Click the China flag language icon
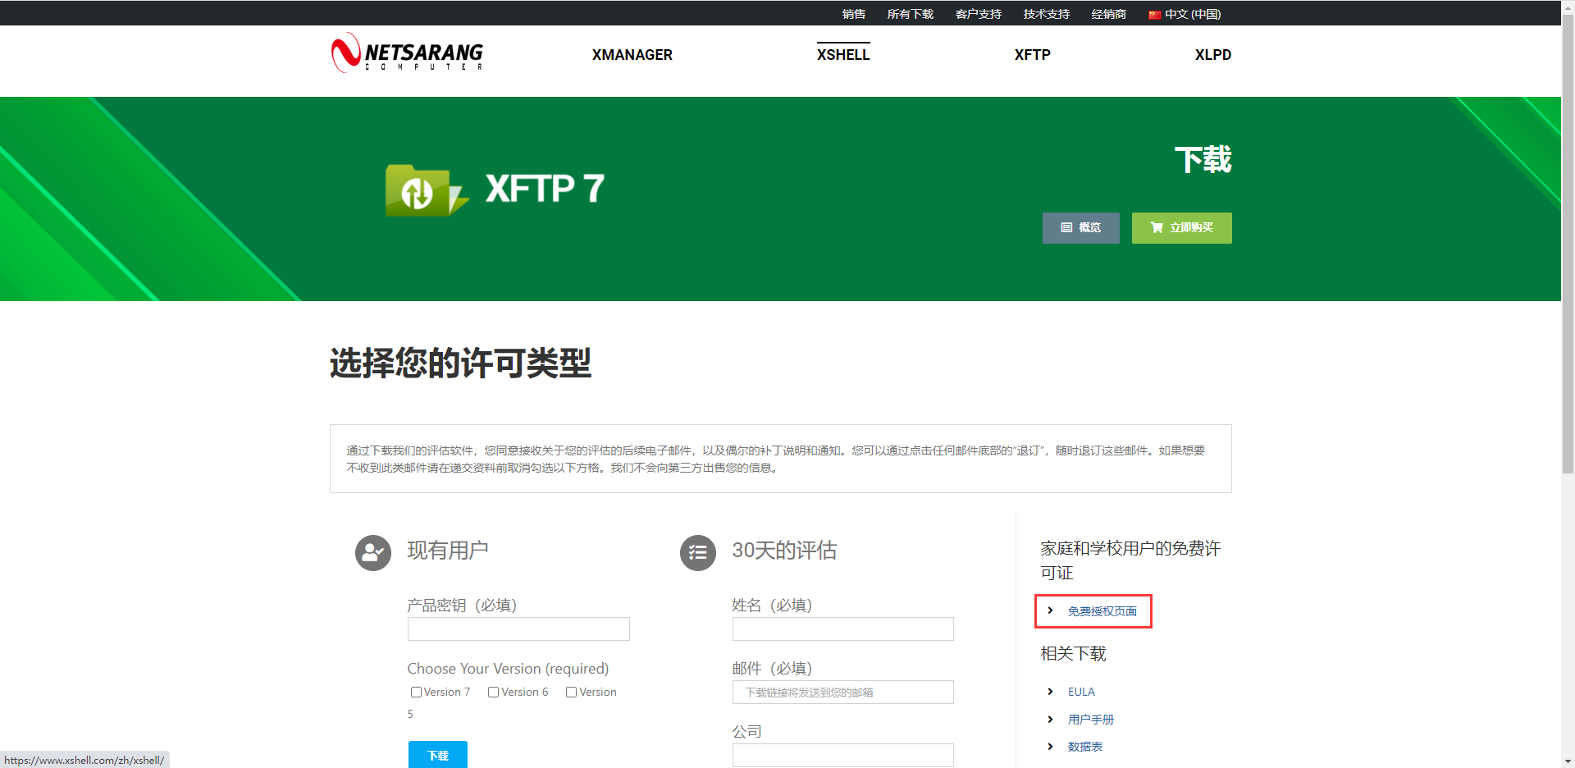The height and width of the screenshot is (768, 1575). click(x=1154, y=15)
